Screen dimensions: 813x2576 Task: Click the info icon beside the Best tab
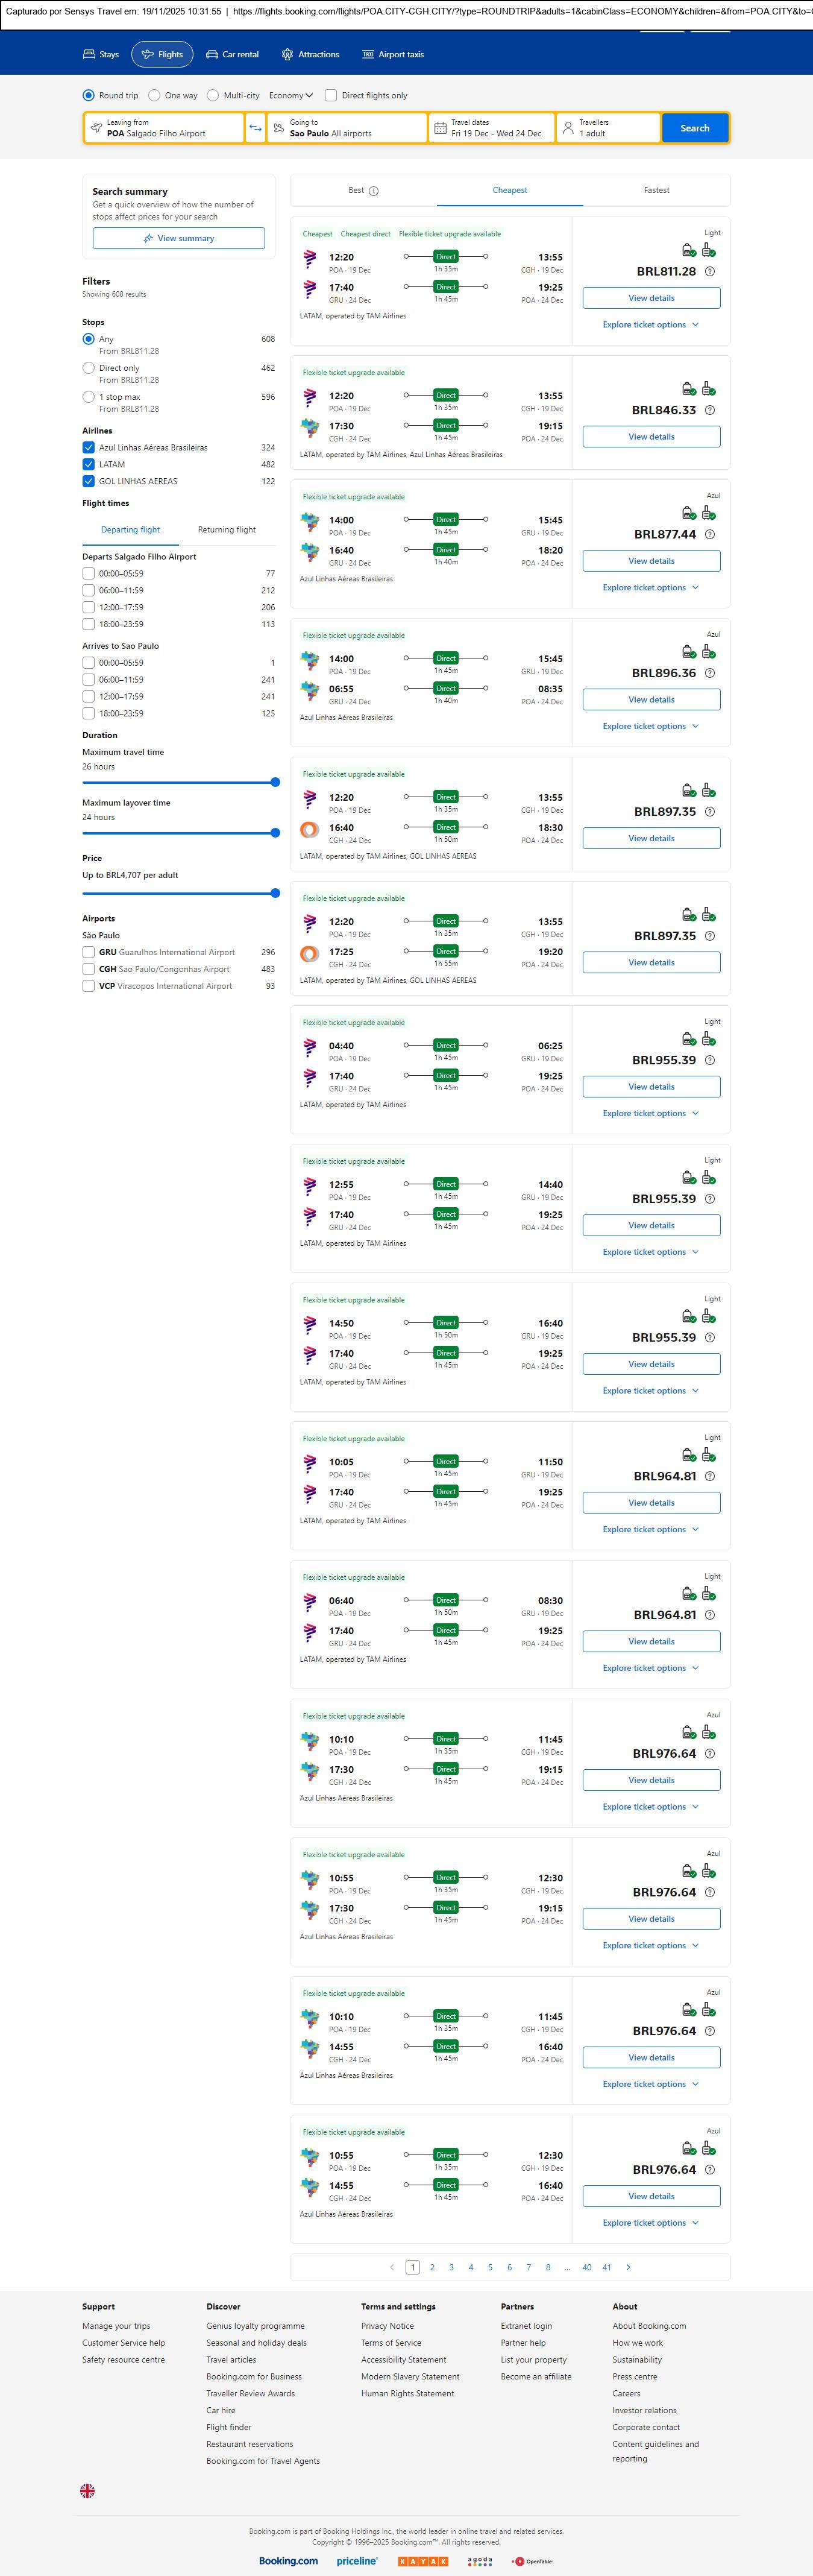click(374, 191)
